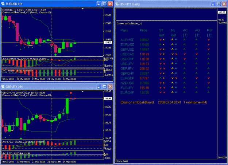
Task: Maximize the EURUSD,H4 chart window
Action: (x=105, y=4)
